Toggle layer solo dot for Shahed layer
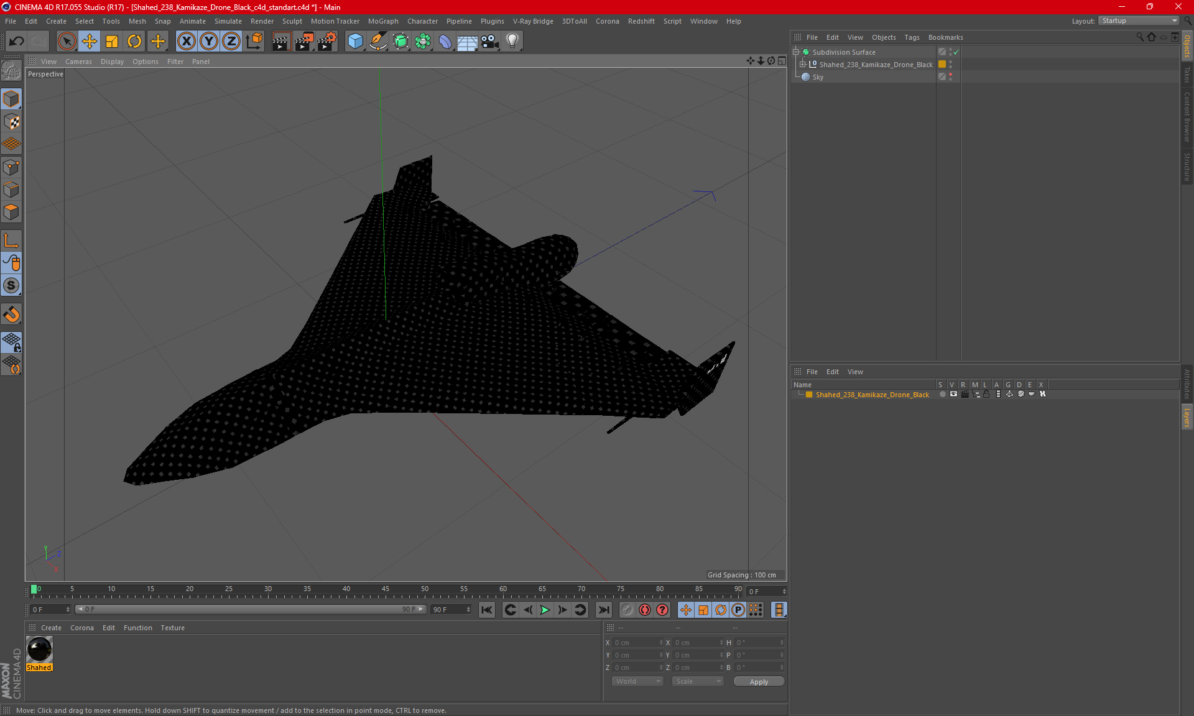This screenshot has height=716, width=1194. [x=942, y=394]
